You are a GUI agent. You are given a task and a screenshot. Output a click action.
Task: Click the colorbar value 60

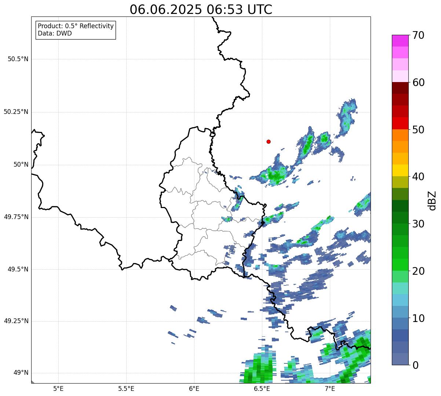click(418, 82)
